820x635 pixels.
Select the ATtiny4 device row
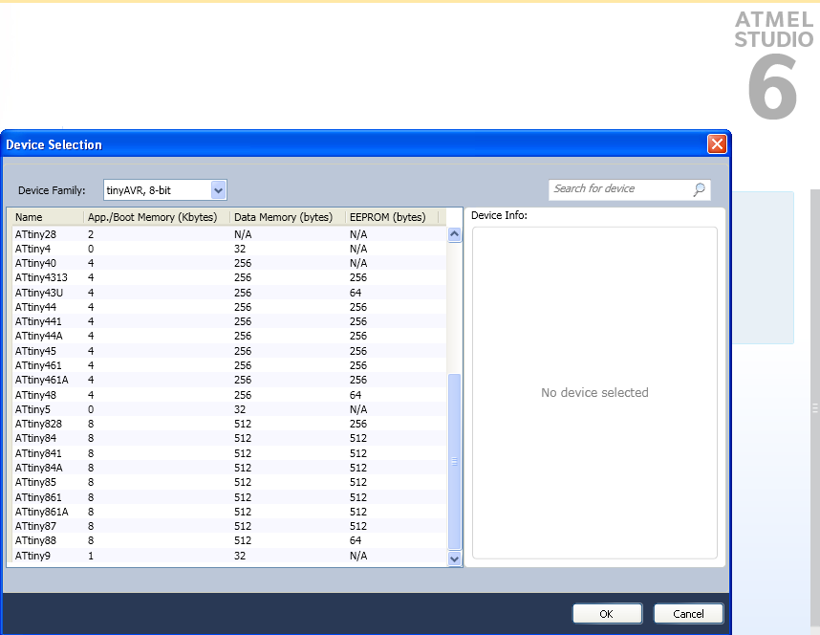point(229,249)
